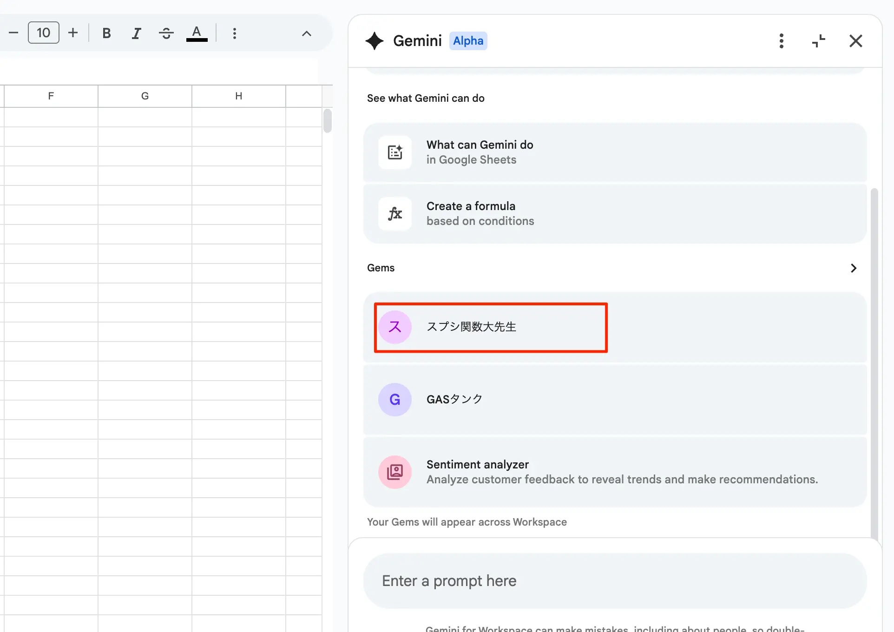Image resolution: width=894 pixels, height=632 pixels.
Task: Click the font size field showing 10
Action: coord(44,33)
